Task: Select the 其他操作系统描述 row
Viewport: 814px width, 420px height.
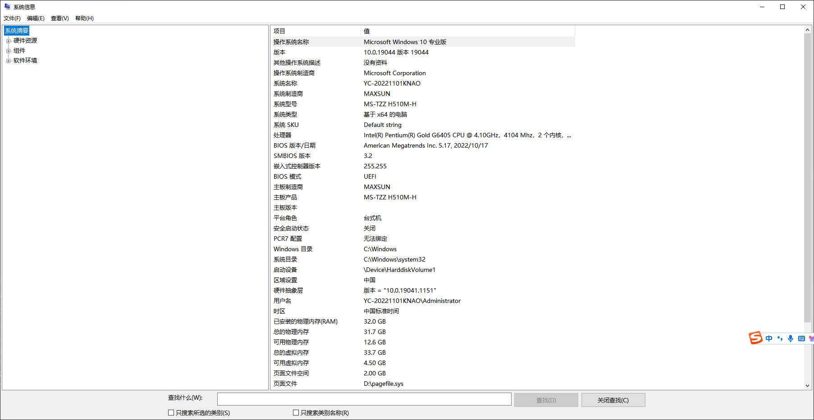Action: (423, 63)
